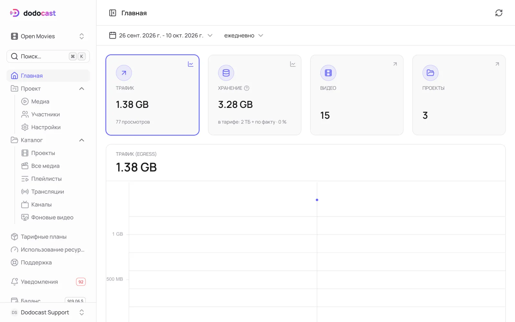Go to Главная in sidebar
This screenshot has height=322, width=515.
coord(48,76)
